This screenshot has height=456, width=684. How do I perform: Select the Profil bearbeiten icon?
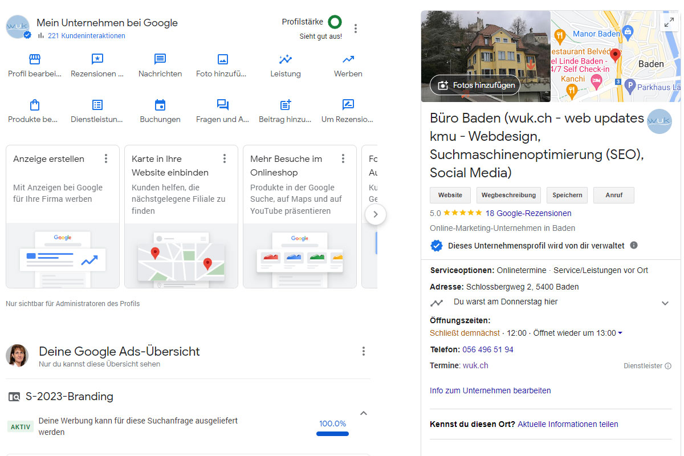[x=34, y=59]
